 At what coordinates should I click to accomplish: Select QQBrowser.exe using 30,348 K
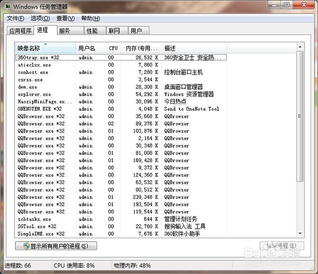pyautogui.click(x=121, y=146)
